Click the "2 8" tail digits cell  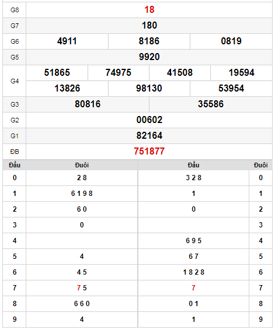(x=82, y=178)
